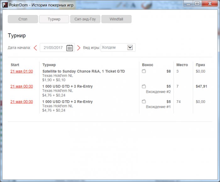Click wallet icon in Вхождение #1 row
220x182 pixels.
pyautogui.click(x=144, y=102)
